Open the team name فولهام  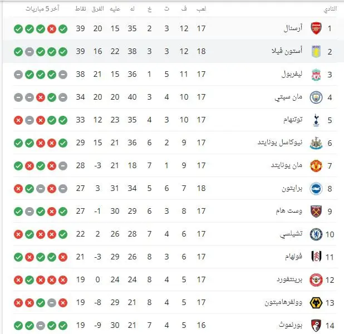tap(293, 257)
